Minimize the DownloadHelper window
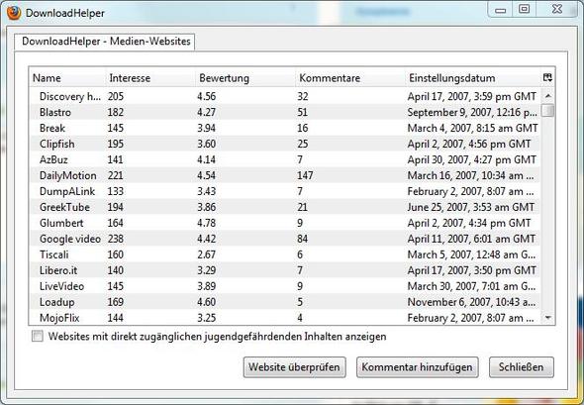The height and width of the screenshot is (405, 584). coord(500,10)
